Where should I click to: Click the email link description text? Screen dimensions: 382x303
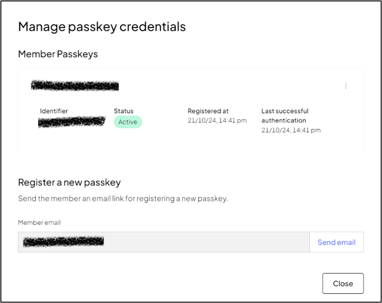click(x=123, y=198)
